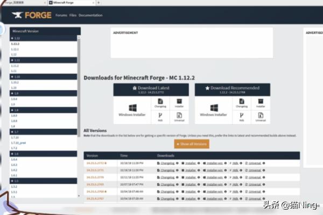Click the version list scroll-down arrow
This screenshot has height=215, width=323.
coord(79,196)
